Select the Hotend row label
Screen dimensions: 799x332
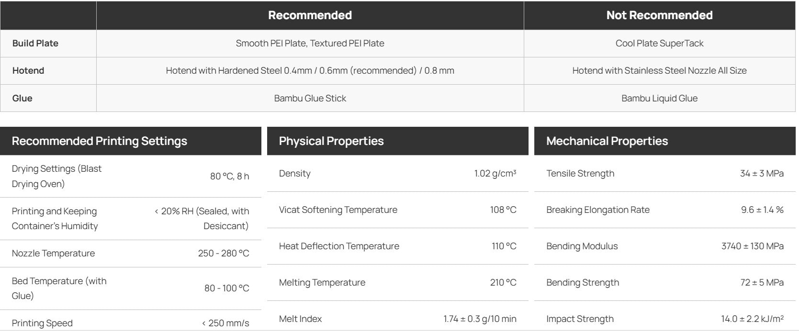(28, 70)
